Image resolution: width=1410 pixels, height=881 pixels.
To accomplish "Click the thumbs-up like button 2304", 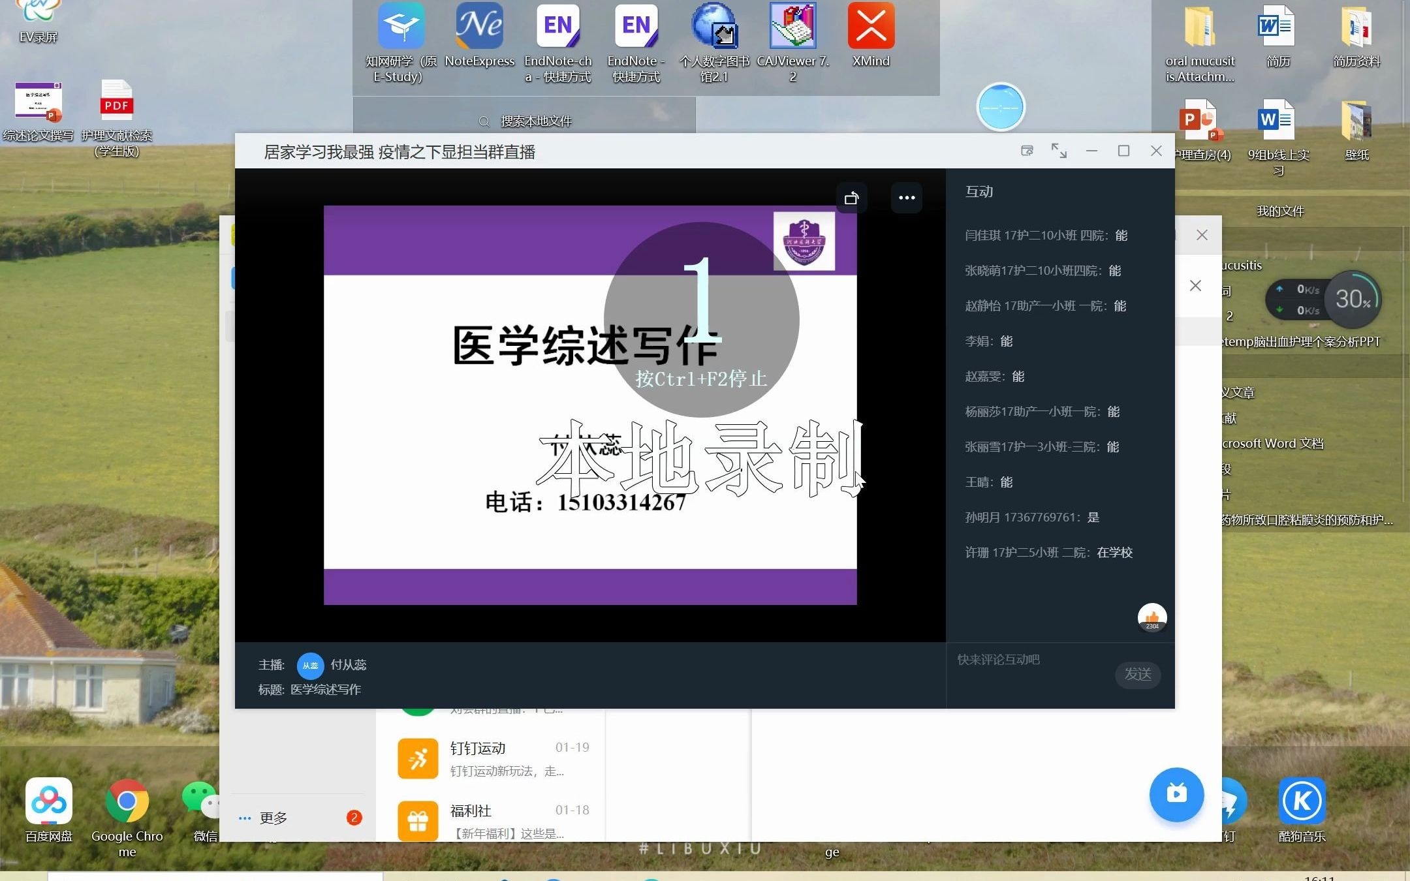I will [x=1152, y=617].
